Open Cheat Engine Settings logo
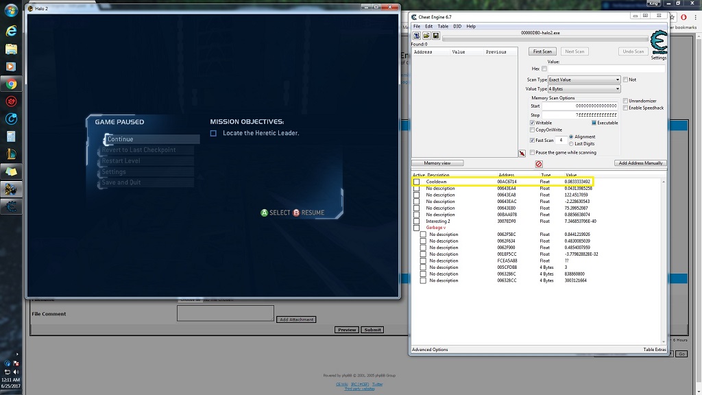The image size is (702, 395). coord(658,43)
